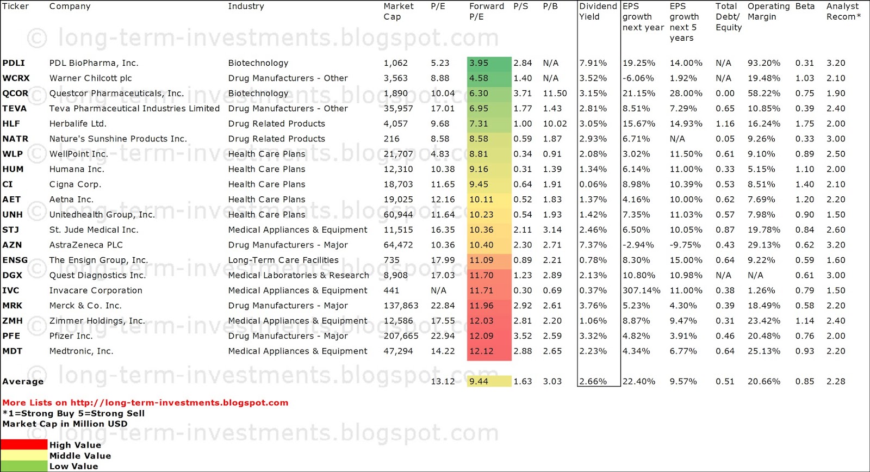
Task: Click the QCOR ticker
Action: 15,94
